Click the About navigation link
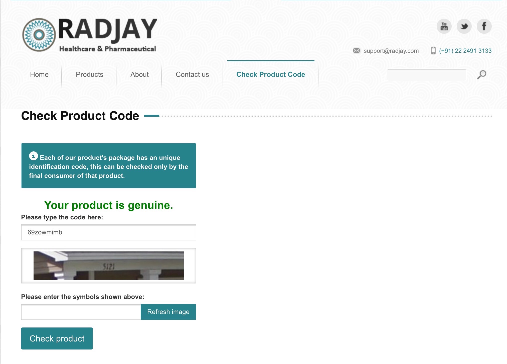This screenshot has height=364, width=507. click(x=139, y=74)
